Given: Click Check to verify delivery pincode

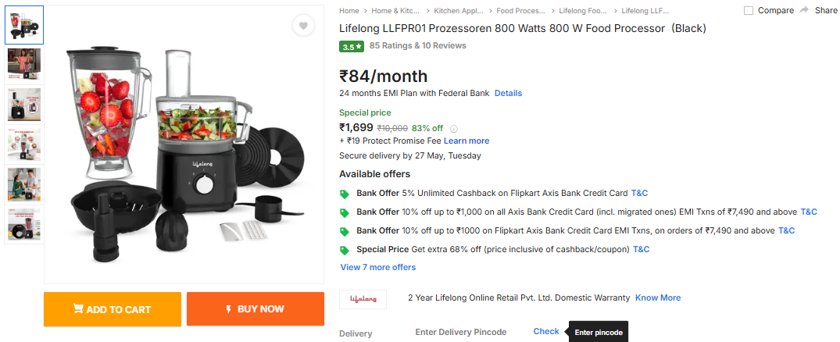Looking at the screenshot, I should pyautogui.click(x=546, y=331).
